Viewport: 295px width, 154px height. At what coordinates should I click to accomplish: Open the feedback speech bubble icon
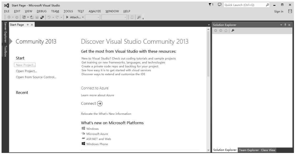click(x=219, y=5)
